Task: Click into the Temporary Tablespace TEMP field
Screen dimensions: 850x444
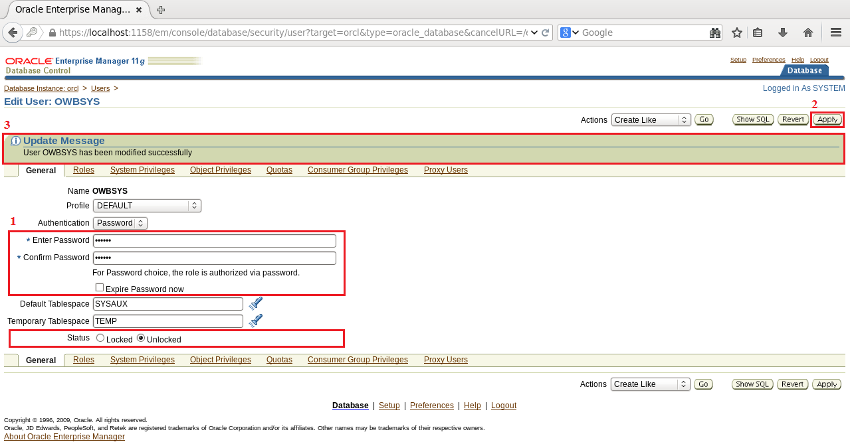Action: pos(168,321)
